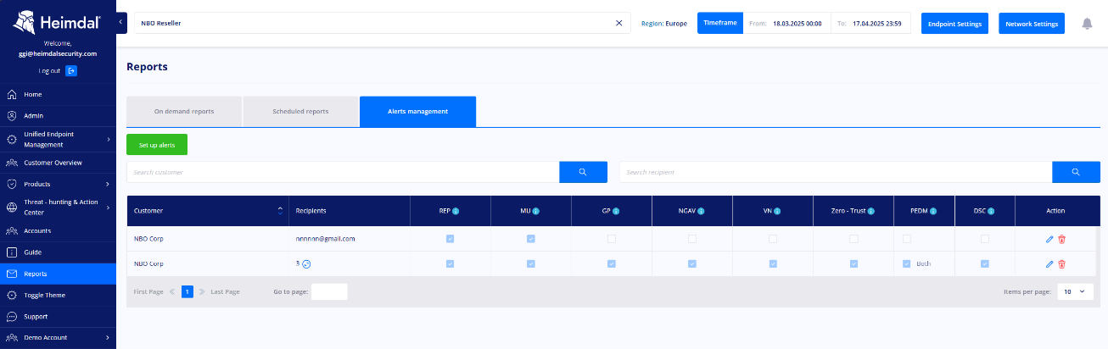Edit the alert for nnnnnn@gmail.com

(1049, 239)
